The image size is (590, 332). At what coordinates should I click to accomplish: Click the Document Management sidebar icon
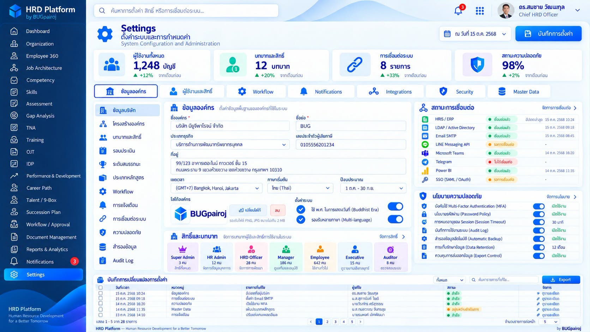tap(14, 237)
